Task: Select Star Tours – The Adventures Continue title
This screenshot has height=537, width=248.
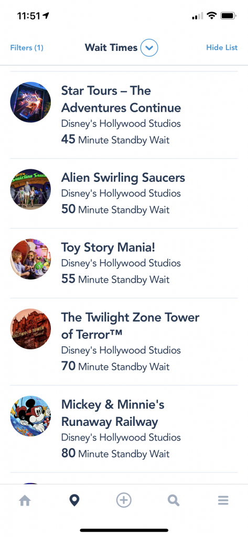Action: tap(121, 99)
